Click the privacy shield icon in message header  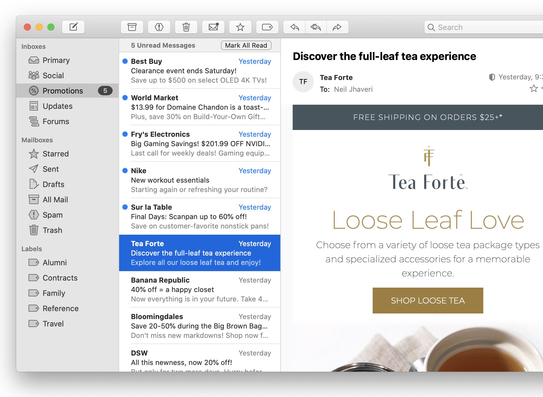[492, 77]
